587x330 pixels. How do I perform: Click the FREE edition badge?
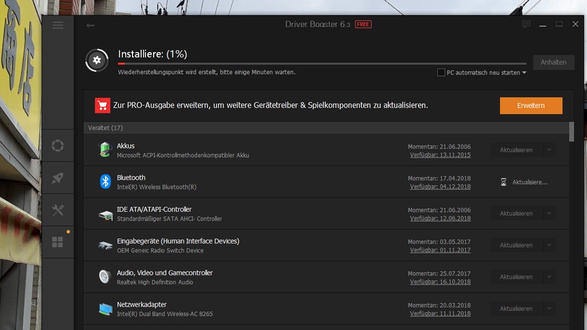click(363, 24)
